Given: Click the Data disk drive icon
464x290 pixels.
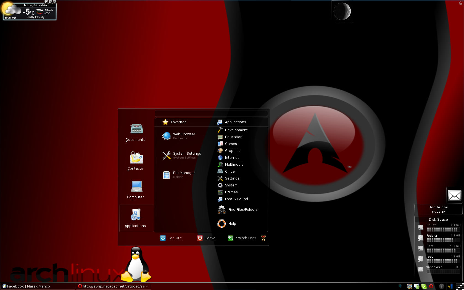Looking at the screenshot, I should (x=421, y=249).
